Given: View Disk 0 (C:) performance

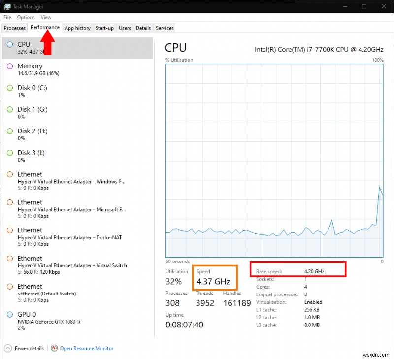Looking at the screenshot, I should click(39, 91).
